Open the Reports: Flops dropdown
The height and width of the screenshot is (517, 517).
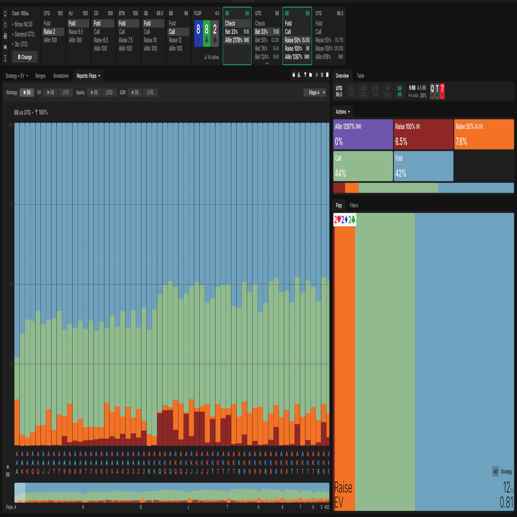88,76
